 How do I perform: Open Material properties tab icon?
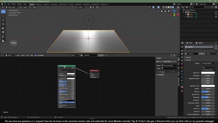click(182, 87)
